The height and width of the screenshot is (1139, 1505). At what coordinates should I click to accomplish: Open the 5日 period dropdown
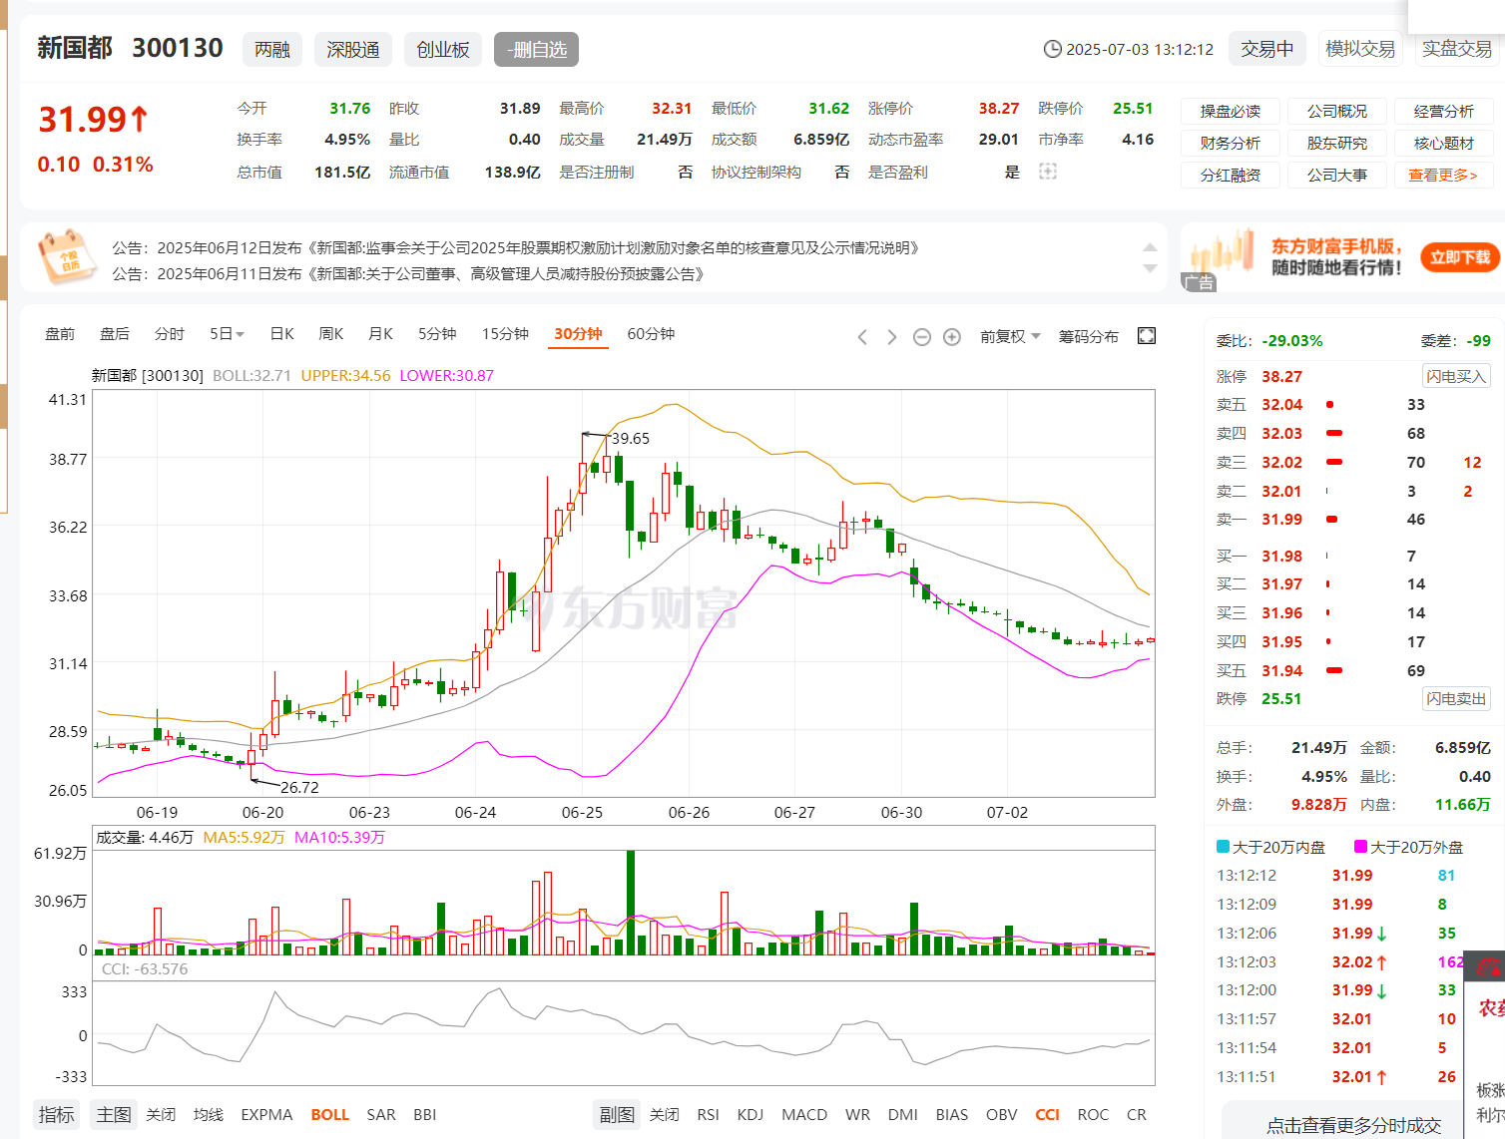coord(227,334)
